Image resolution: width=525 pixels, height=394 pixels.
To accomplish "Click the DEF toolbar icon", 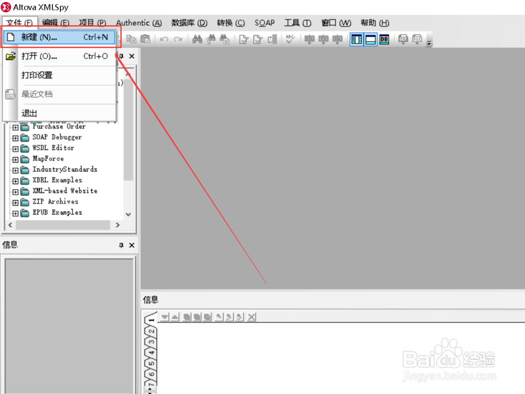I will tap(403, 39).
